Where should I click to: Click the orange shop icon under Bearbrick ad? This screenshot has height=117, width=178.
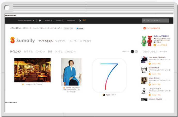tap(155, 45)
